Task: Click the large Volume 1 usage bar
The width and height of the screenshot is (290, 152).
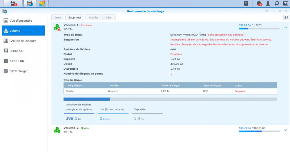Action: pyautogui.click(x=170, y=99)
